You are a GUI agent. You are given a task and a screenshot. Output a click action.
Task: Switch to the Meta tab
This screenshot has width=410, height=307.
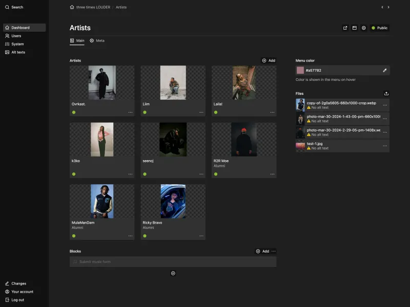[x=98, y=40]
